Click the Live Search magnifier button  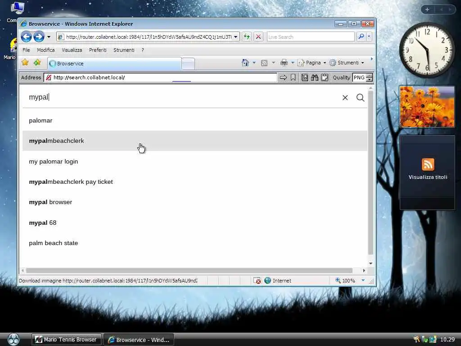coord(361,37)
